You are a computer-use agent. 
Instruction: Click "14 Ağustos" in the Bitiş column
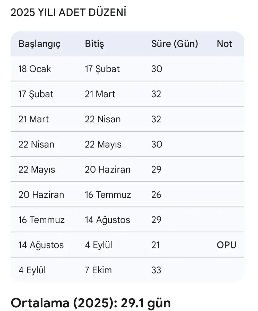click(107, 220)
